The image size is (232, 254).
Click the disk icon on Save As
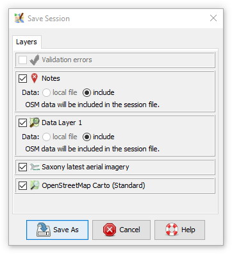pyautogui.click(x=44, y=230)
